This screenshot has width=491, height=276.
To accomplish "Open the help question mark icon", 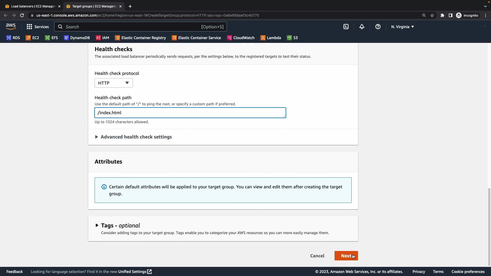I will 378,27.
